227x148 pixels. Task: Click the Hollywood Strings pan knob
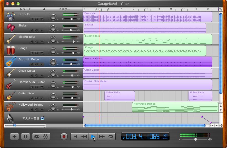53,107
